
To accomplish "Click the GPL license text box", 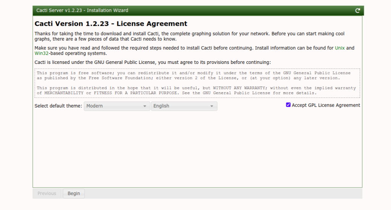I will point(197,83).
